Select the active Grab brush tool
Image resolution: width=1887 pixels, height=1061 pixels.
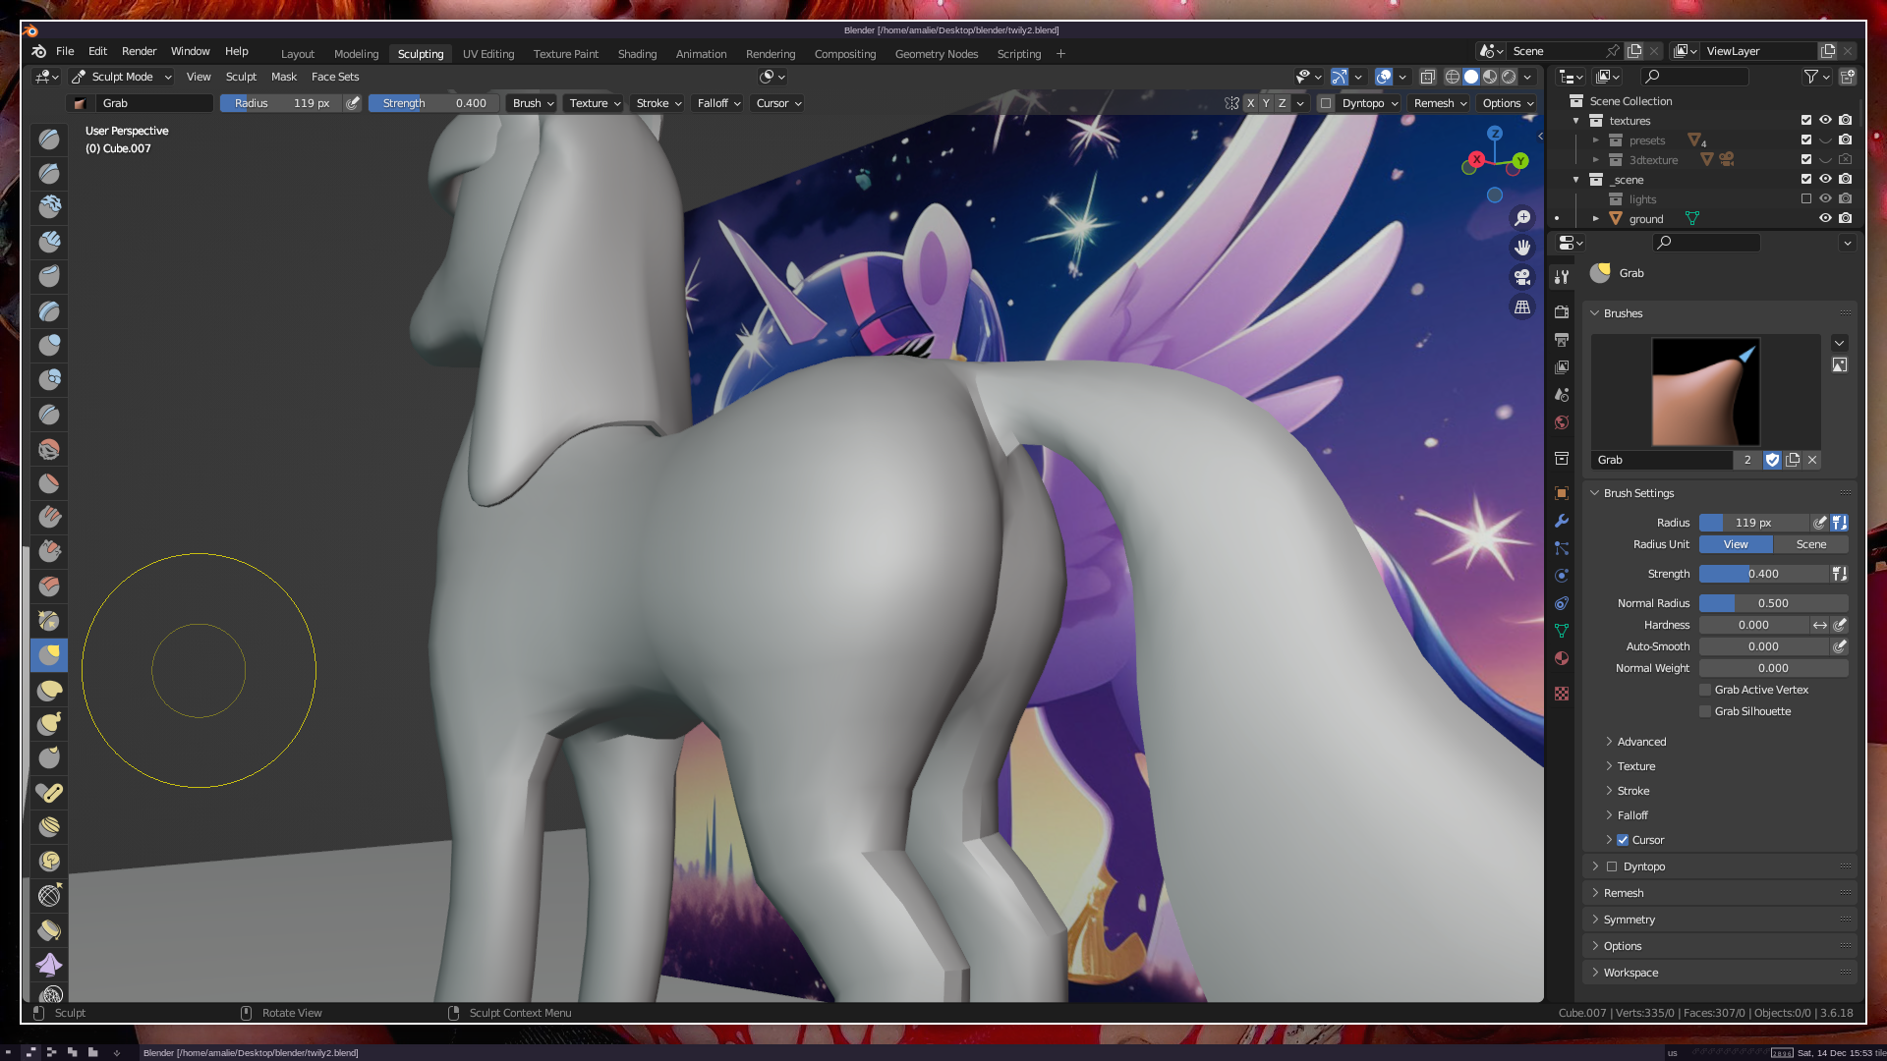pos(49,655)
